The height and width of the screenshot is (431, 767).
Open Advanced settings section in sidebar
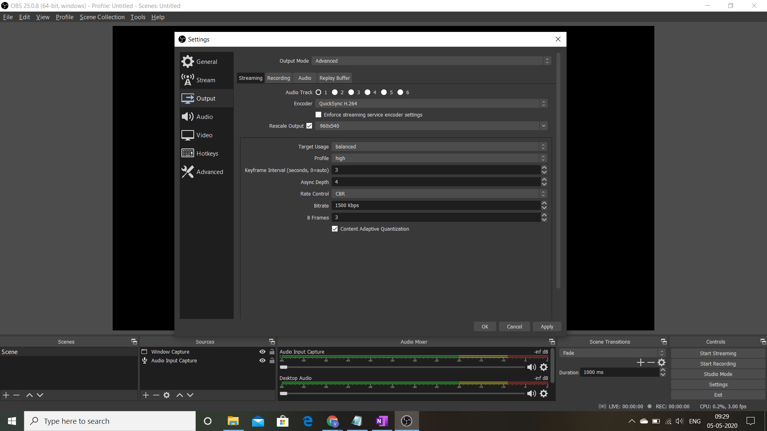click(x=206, y=172)
